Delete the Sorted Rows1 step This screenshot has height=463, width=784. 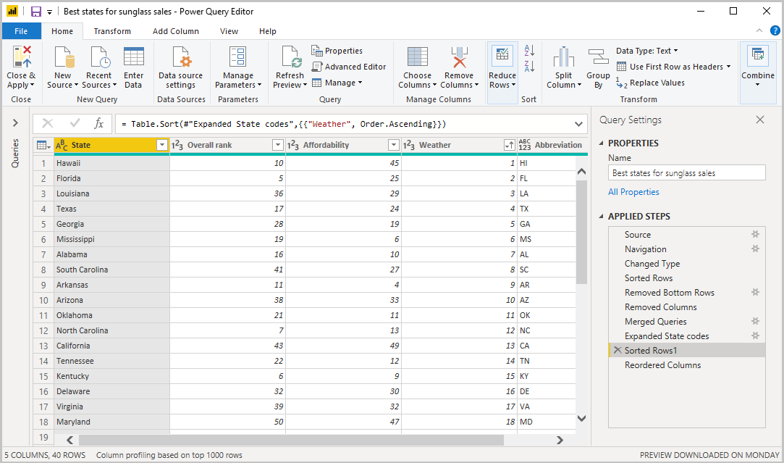pyautogui.click(x=617, y=350)
